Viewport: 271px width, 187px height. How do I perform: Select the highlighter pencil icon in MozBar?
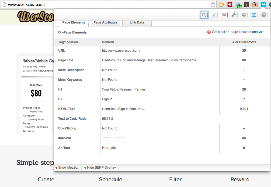point(214,15)
